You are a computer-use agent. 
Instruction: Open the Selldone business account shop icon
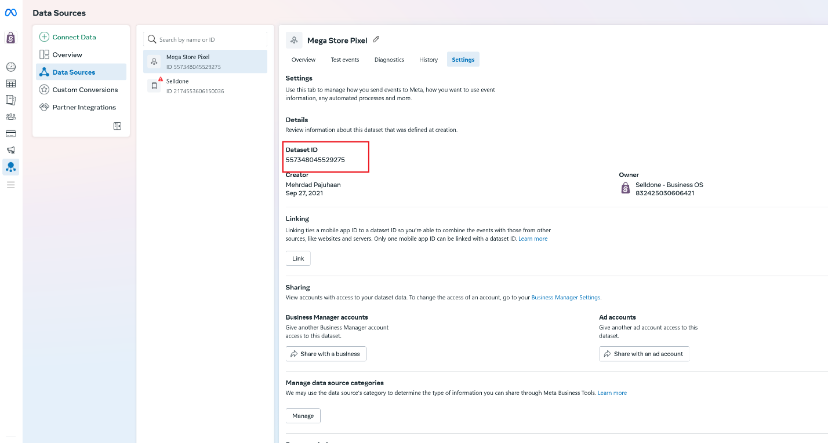coord(11,38)
